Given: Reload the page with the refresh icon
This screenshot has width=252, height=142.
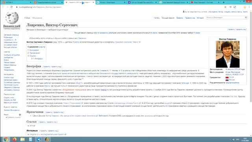Looking at the screenshot, I should tap(11, 7).
